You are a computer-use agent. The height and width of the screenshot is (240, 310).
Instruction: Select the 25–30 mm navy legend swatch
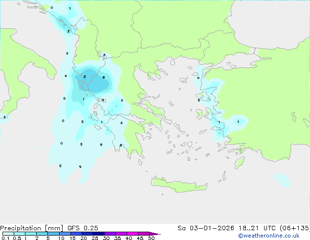click(x=98, y=234)
